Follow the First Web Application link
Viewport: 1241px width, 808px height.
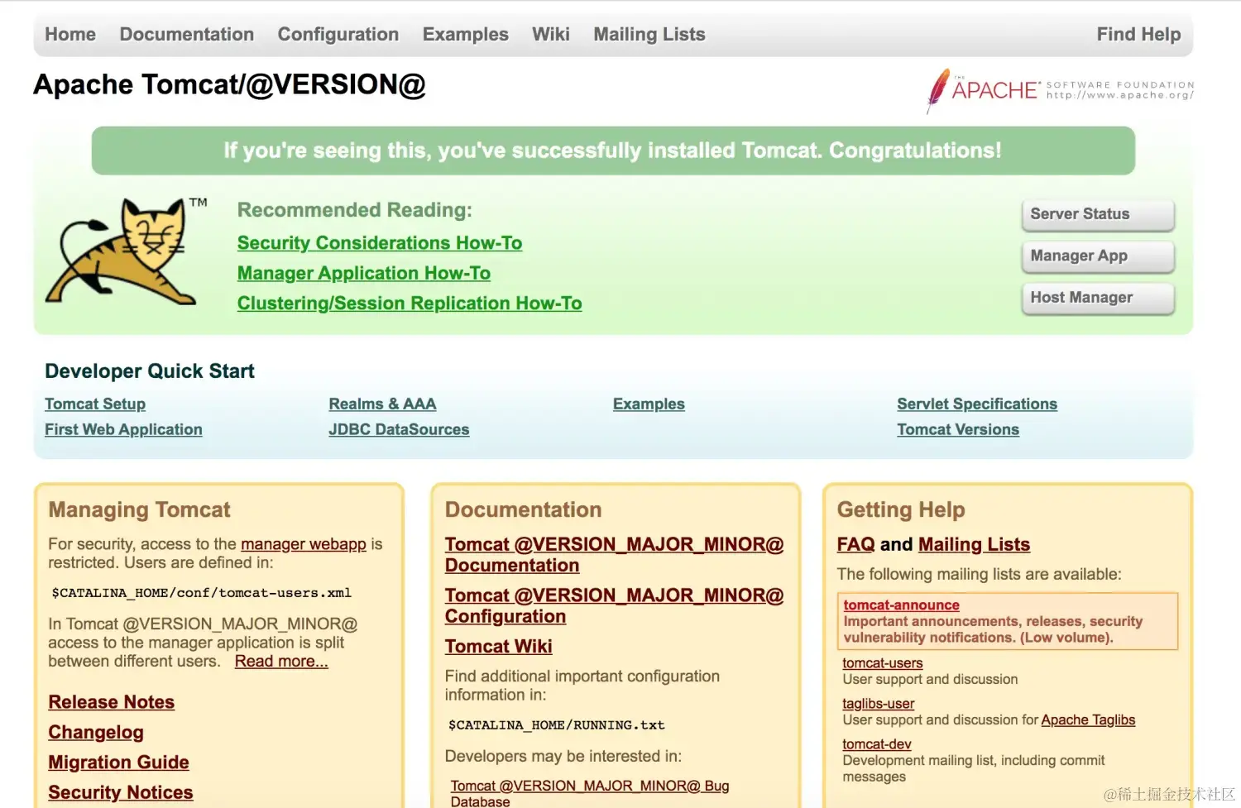(123, 430)
